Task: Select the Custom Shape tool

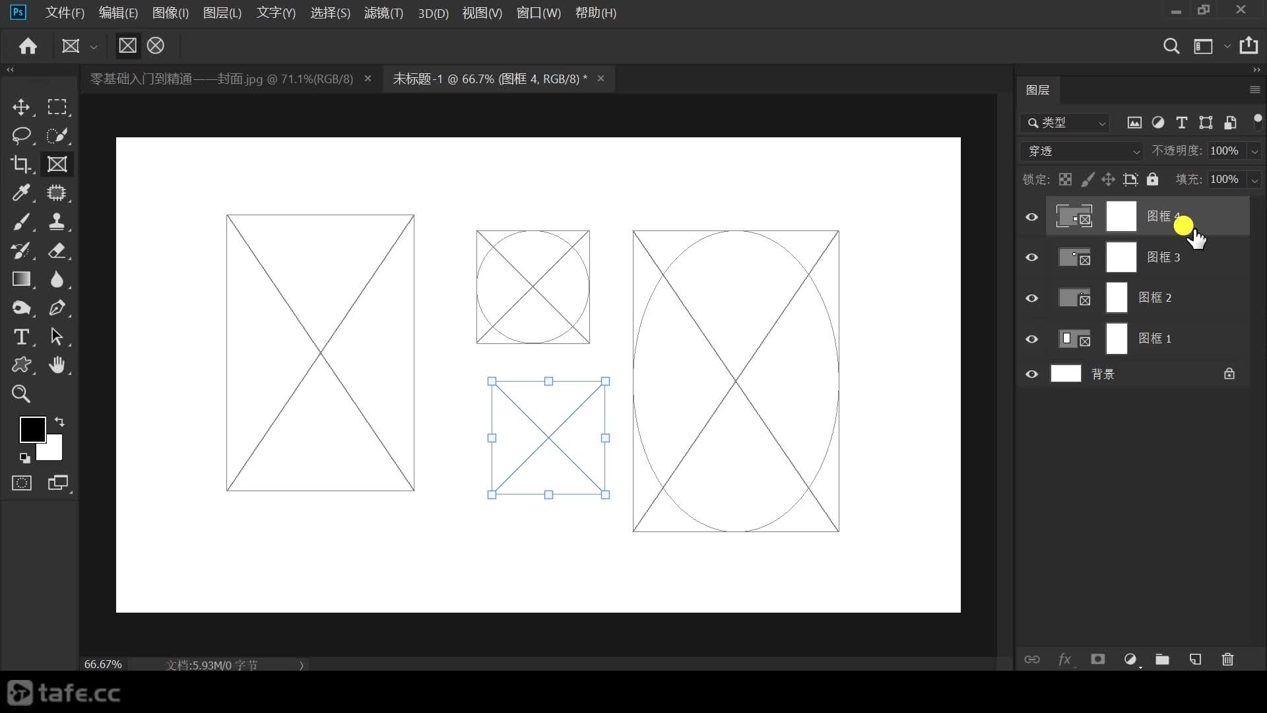Action: click(21, 365)
